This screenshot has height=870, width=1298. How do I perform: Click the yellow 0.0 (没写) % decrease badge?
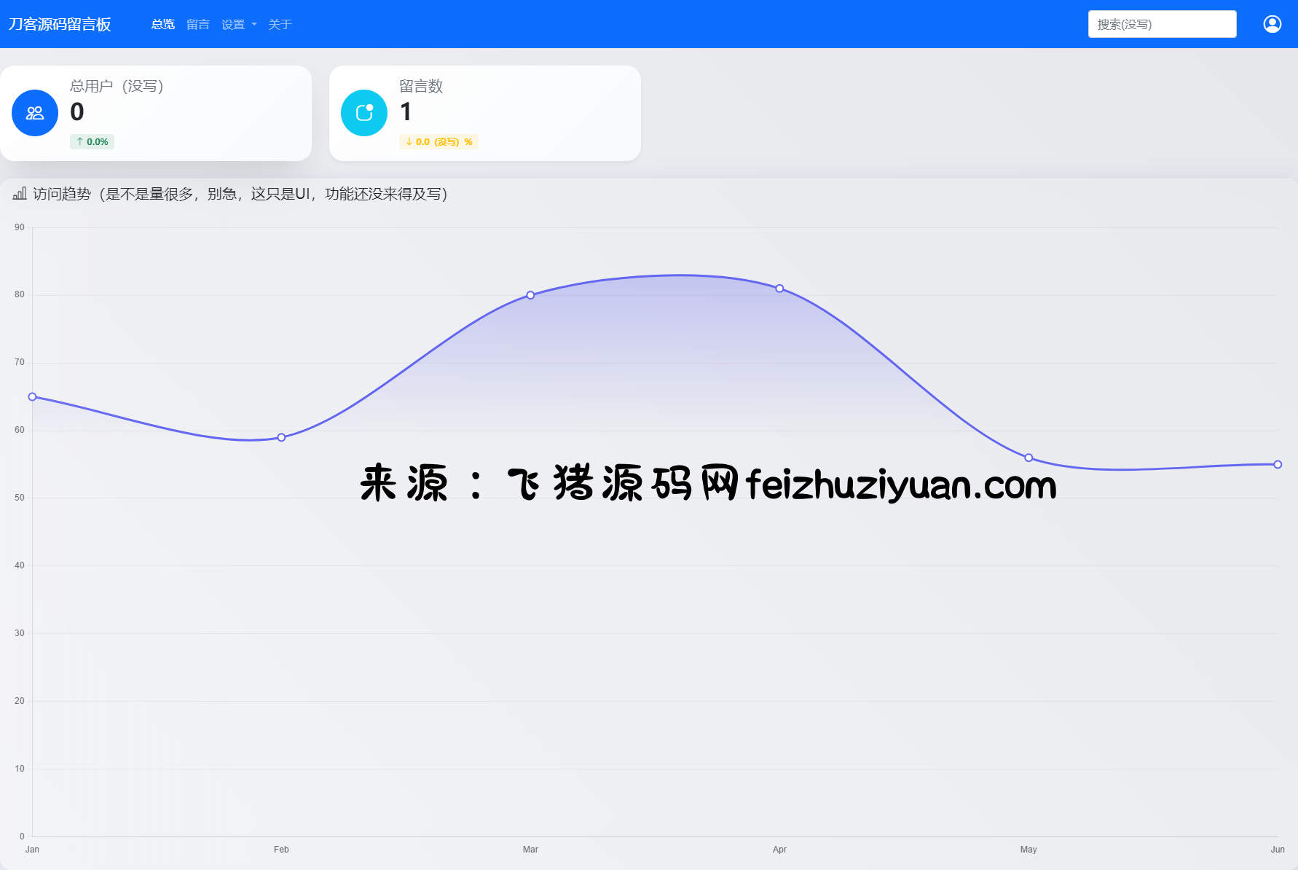[438, 141]
